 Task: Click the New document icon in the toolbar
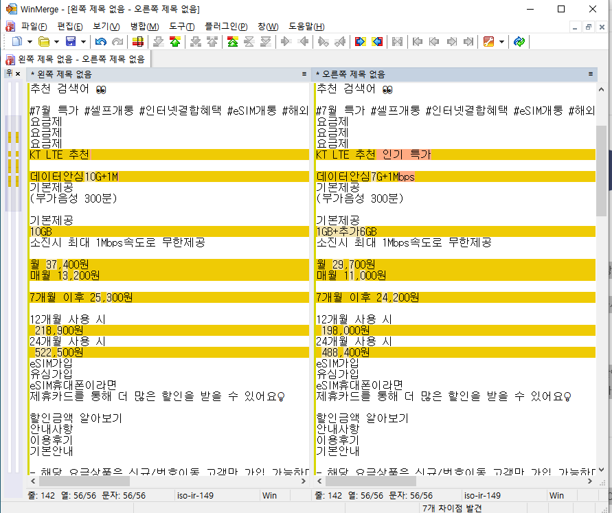tap(17, 41)
